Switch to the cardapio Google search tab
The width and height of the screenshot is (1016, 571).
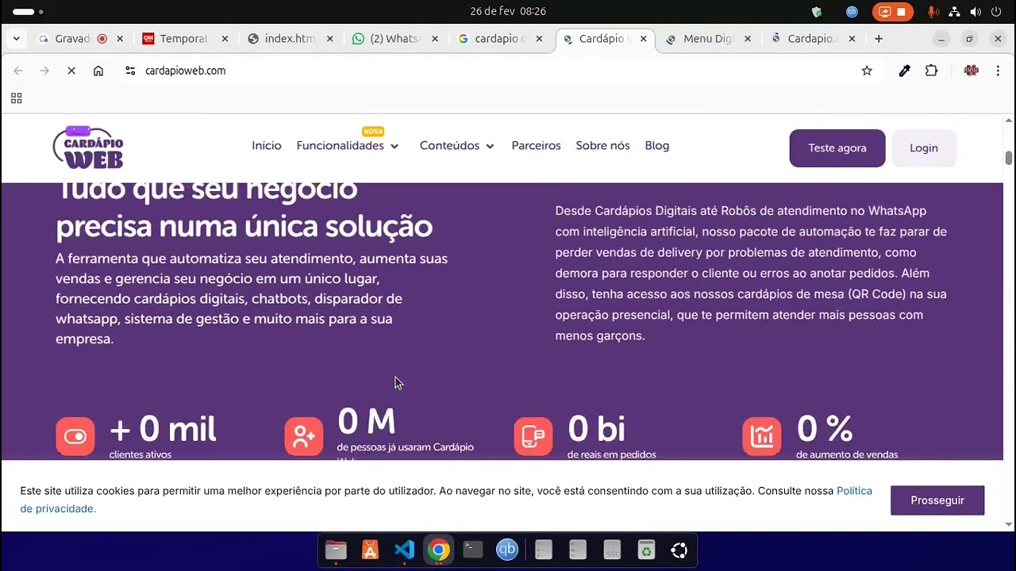click(x=499, y=38)
